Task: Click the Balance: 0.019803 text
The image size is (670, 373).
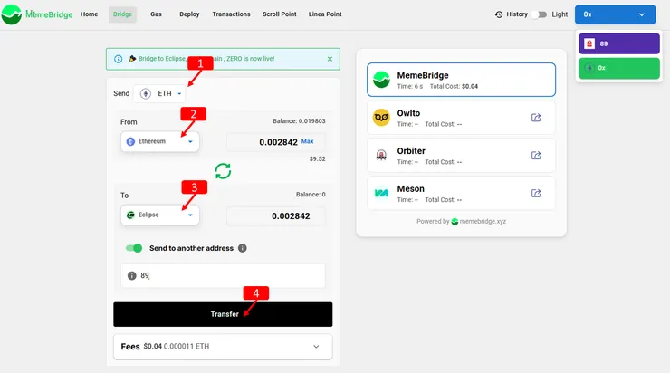Action: [x=299, y=121]
